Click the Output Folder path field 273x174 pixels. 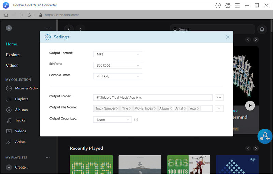pos(153,98)
